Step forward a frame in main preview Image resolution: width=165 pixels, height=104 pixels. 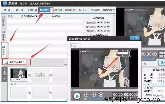(154, 54)
